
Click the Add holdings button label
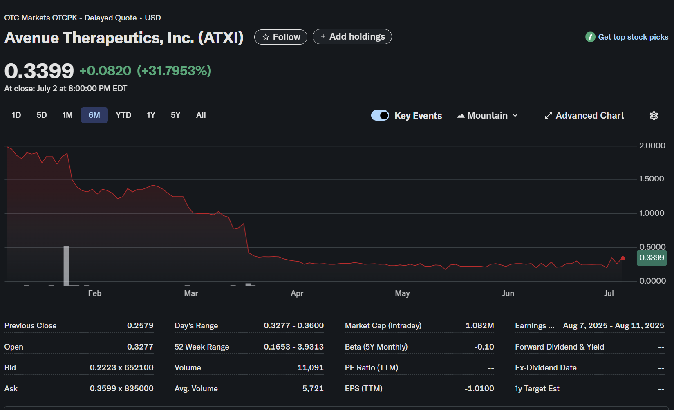tap(357, 37)
